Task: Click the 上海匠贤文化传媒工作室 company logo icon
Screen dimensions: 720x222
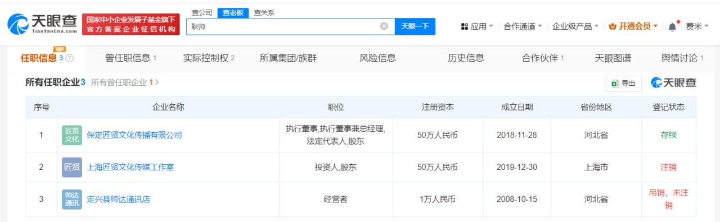Action: click(72, 168)
